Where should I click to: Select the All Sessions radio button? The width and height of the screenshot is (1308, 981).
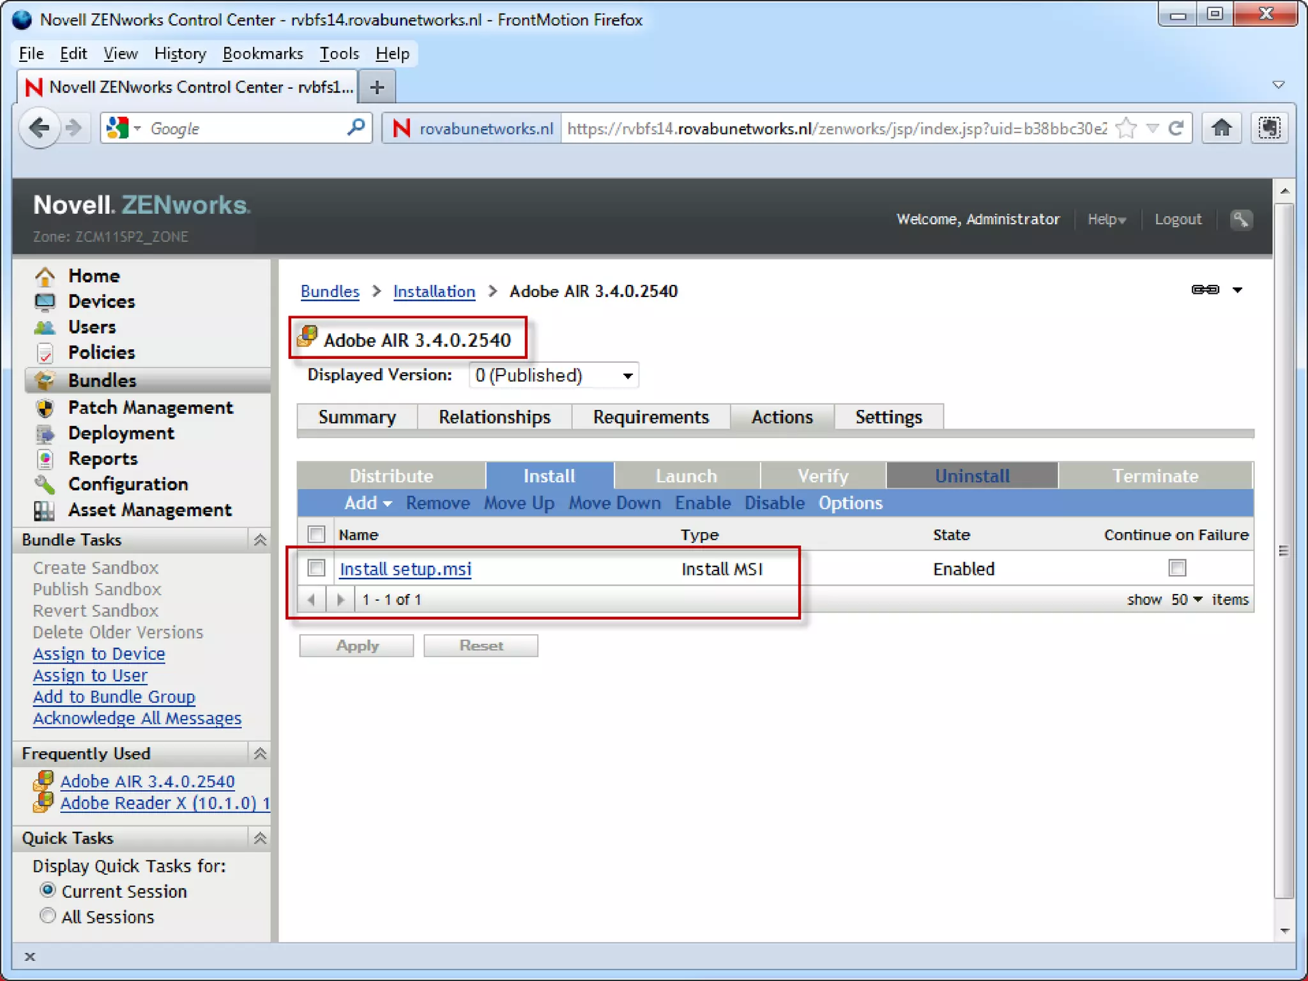(x=47, y=916)
